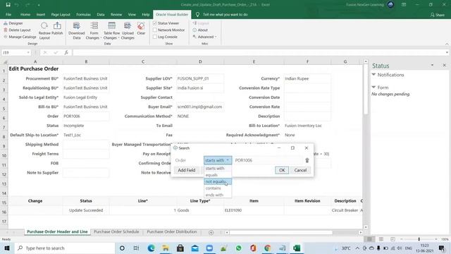Choose 'not equals' from the operator list

pyautogui.click(x=218, y=182)
